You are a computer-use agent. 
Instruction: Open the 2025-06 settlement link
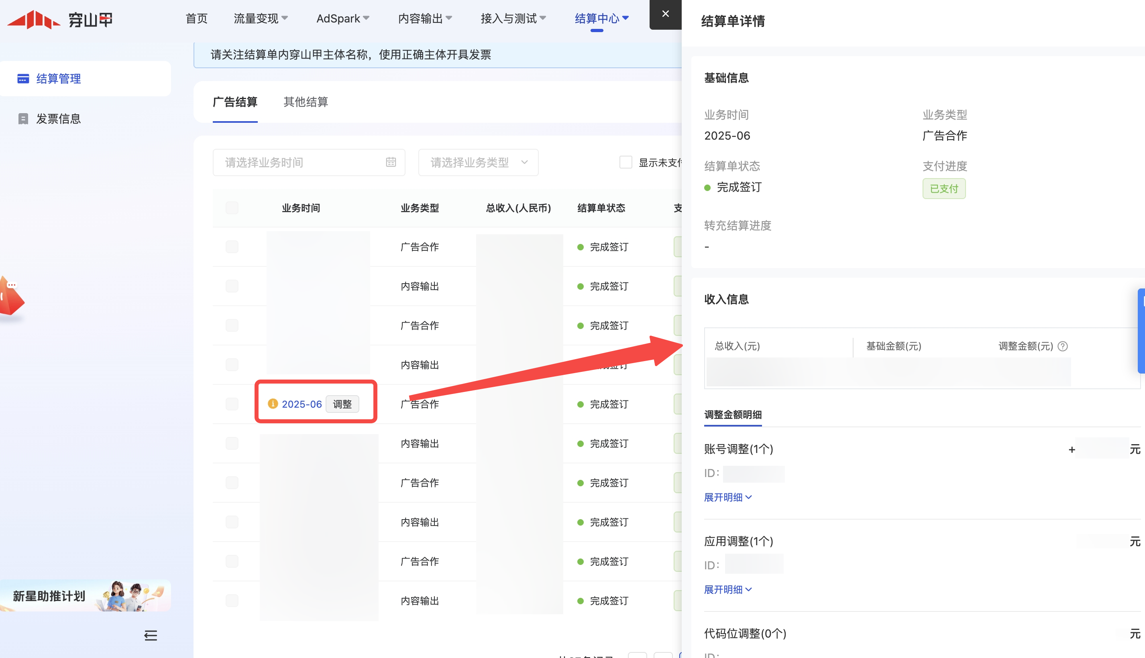tap(302, 404)
